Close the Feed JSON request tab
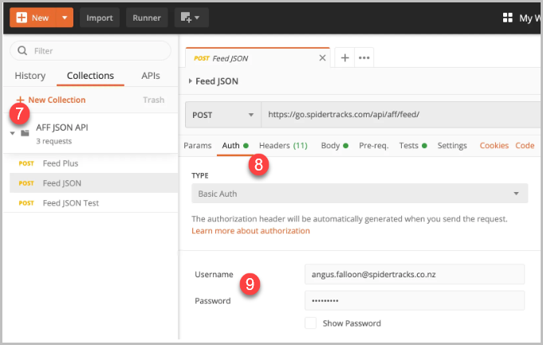 (x=322, y=58)
